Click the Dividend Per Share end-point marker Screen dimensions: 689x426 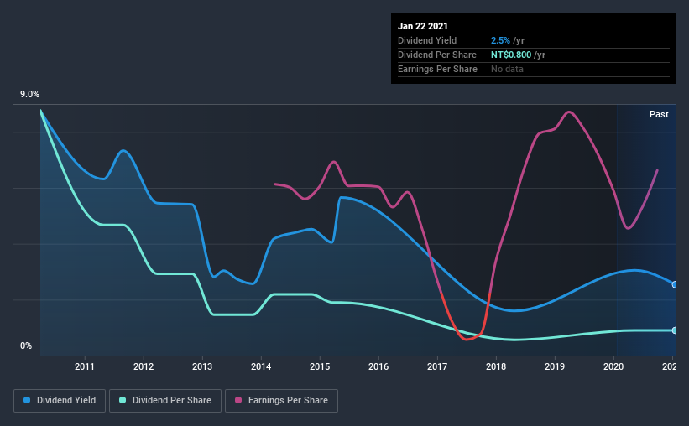[x=675, y=330]
